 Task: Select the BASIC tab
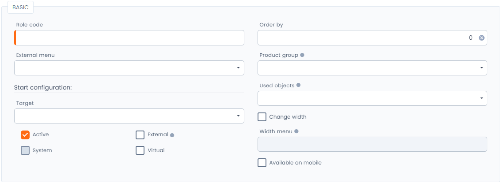tap(20, 7)
